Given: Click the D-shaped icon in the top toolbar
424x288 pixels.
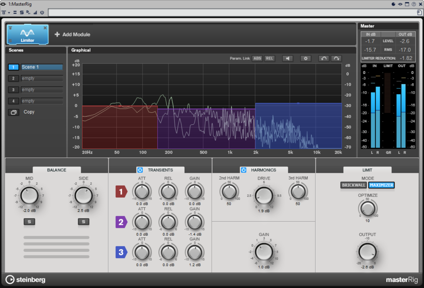Looking at the screenshot, I should (28, 12).
